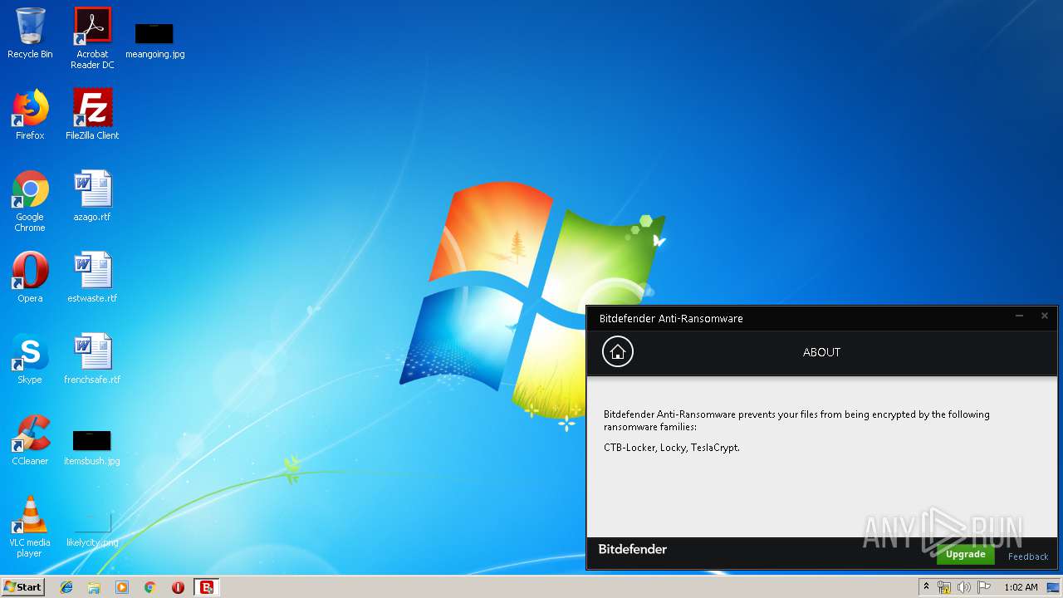Launch Opera from the taskbar
Viewport: 1063px width, 598px height.
178,587
